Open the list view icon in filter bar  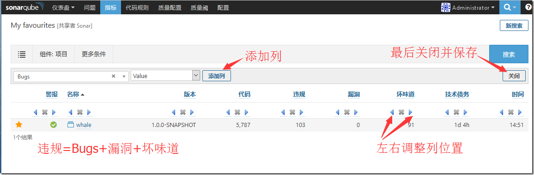tap(22, 54)
